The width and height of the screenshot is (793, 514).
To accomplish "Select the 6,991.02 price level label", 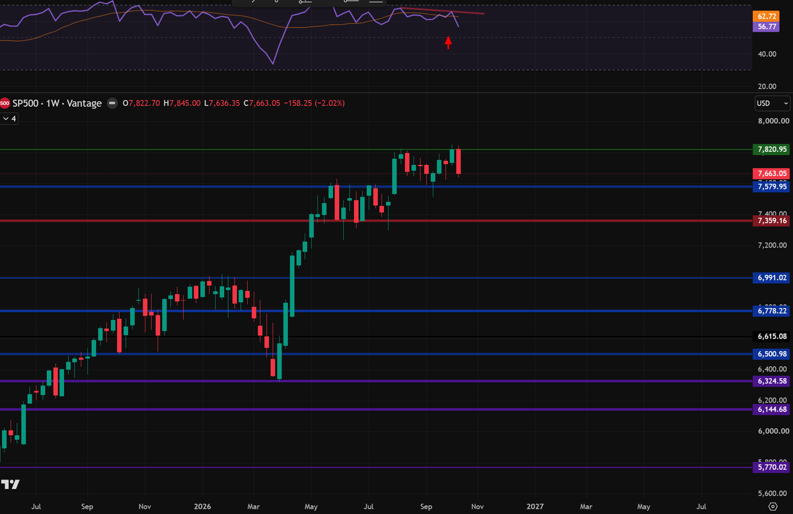I will click(772, 278).
